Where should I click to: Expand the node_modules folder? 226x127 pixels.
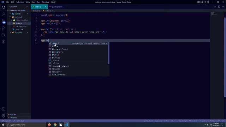[x=19, y=20]
